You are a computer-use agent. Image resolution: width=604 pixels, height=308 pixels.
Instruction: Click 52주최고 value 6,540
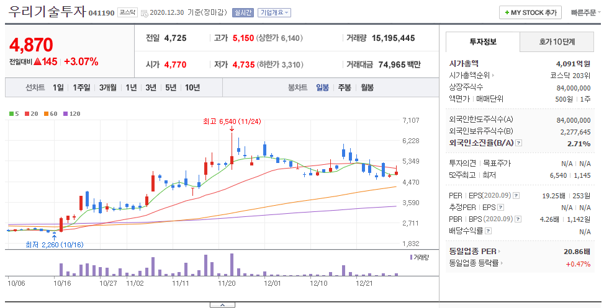point(558,175)
